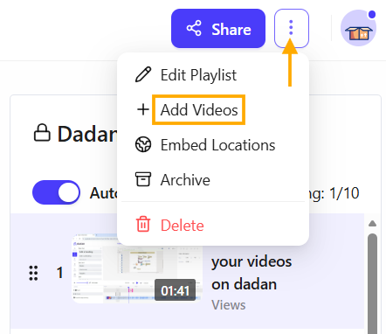The image size is (386, 334).
Task: Click the share icon inside the Share button
Action: pyautogui.click(x=194, y=28)
